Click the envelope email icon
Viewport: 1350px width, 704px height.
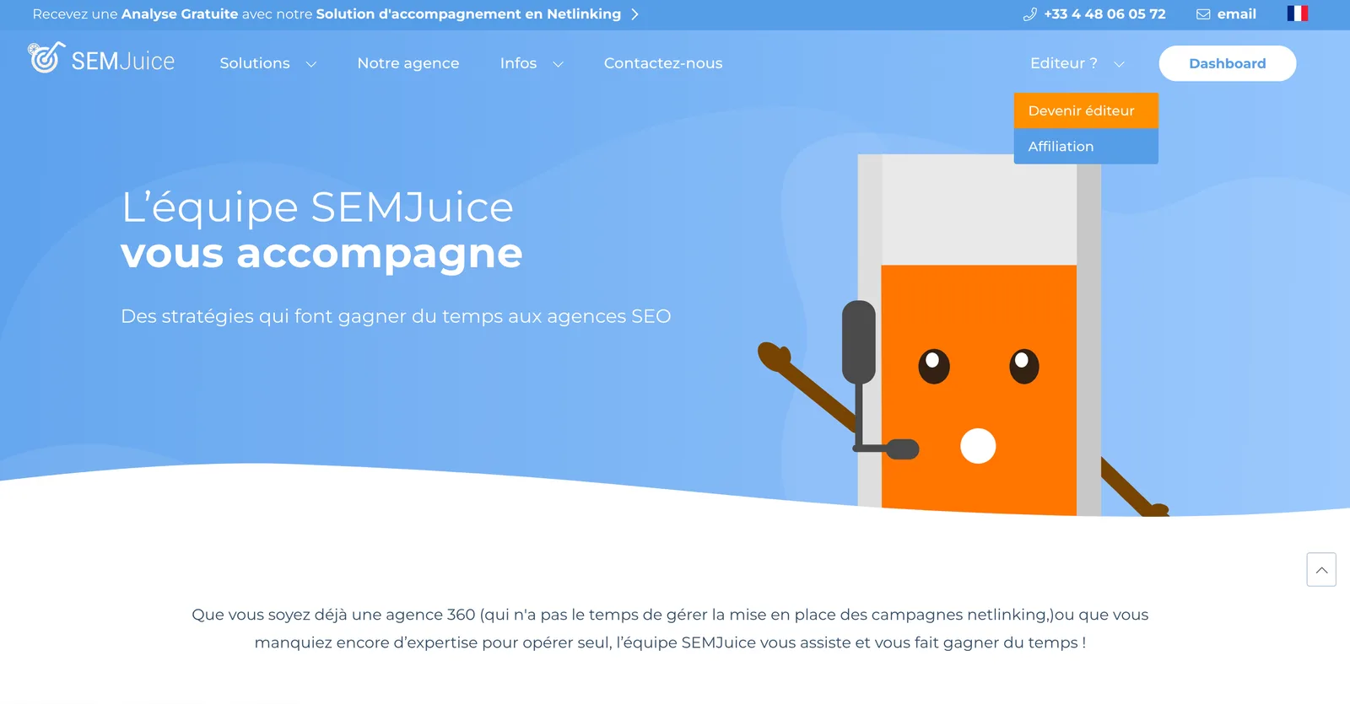[1203, 14]
